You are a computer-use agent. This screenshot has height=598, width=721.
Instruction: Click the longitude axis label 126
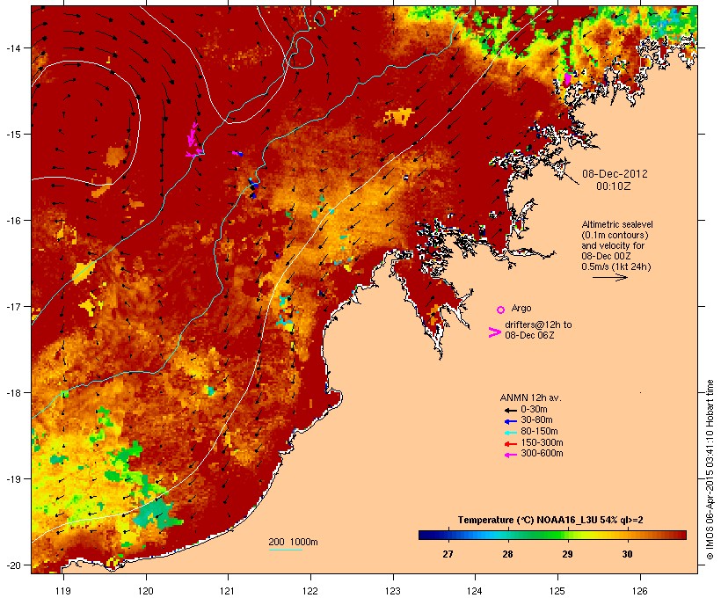[x=639, y=591]
